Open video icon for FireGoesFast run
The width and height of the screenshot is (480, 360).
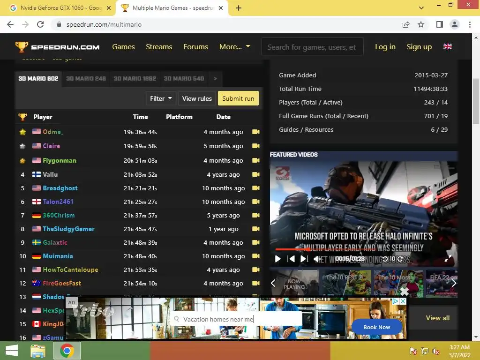[255, 283]
